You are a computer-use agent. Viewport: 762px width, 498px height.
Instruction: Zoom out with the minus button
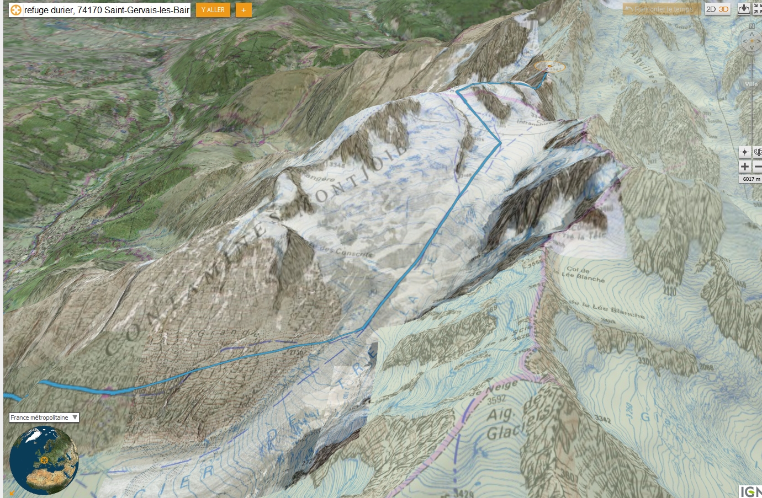pyautogui.click(x=758, y=167)
